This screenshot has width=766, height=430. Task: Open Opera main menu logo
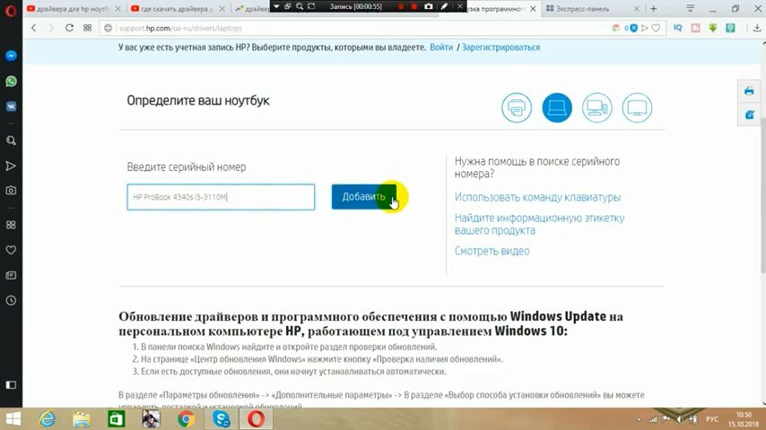pyautogui.click(x=10, y=10)
